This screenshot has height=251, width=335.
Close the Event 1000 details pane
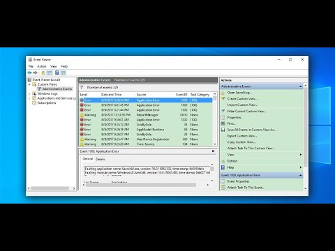213,151
